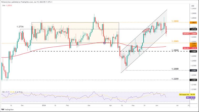Click the 1.2300 support level label
This screenshot has width=199, height=112.
click(175, 69)
